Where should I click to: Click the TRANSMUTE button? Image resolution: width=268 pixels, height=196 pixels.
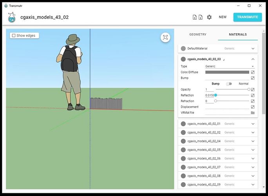pyautogui.click(x=248, y=17)
